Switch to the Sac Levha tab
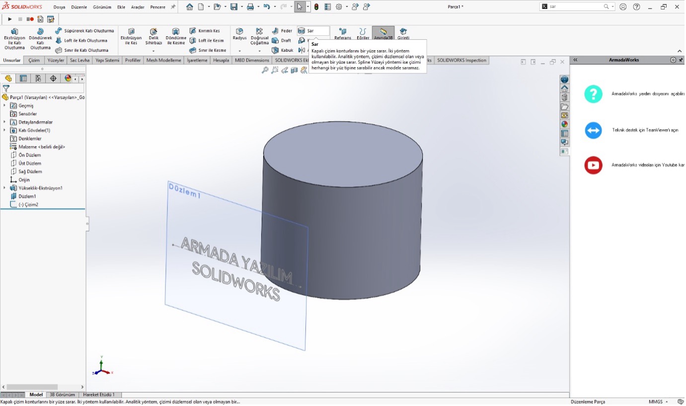Image resolution: width=686 pixels, height=406 pixels. click(79, 60)
